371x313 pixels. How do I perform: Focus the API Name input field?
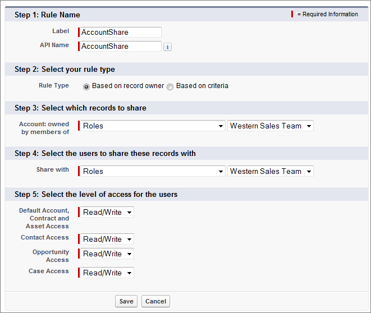pyautogui.click(x=121, y=47)
